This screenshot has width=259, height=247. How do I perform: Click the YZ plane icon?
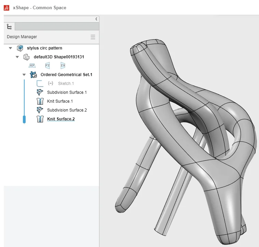pyautogui.click(x=48, y=66)
